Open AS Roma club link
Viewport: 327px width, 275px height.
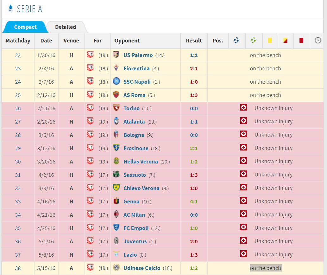tap(135, 95)
